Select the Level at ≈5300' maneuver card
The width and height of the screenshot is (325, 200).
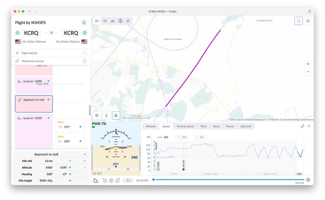[34, 85]
